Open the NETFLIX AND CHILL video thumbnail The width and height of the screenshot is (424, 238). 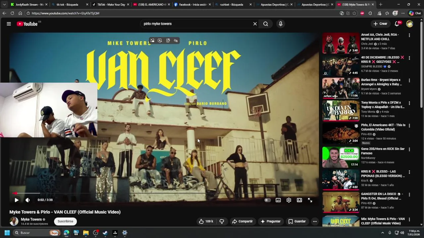pos(341,43)
